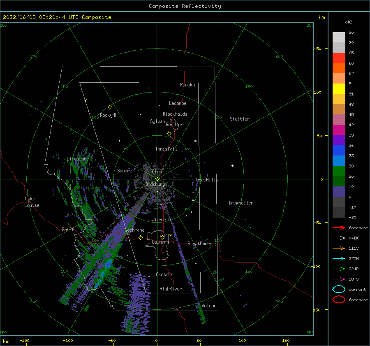The image size is (370, 346).
Task: Click the white 04DK arrow in legend
Action: pos(339,238)
